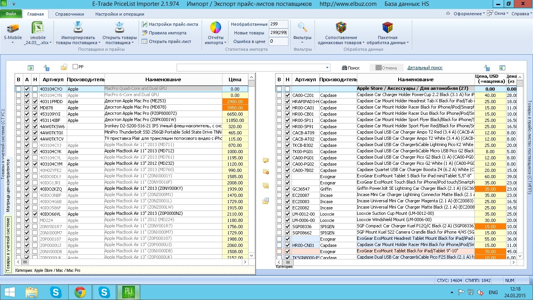Toggle the H checkbox for row LM-0012-00
The width and height of the screenshot is (533, 300).
click(x=287, y=214)
